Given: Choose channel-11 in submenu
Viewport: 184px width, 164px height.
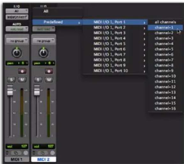Looking at the screenshot, I should coord(165,82).
